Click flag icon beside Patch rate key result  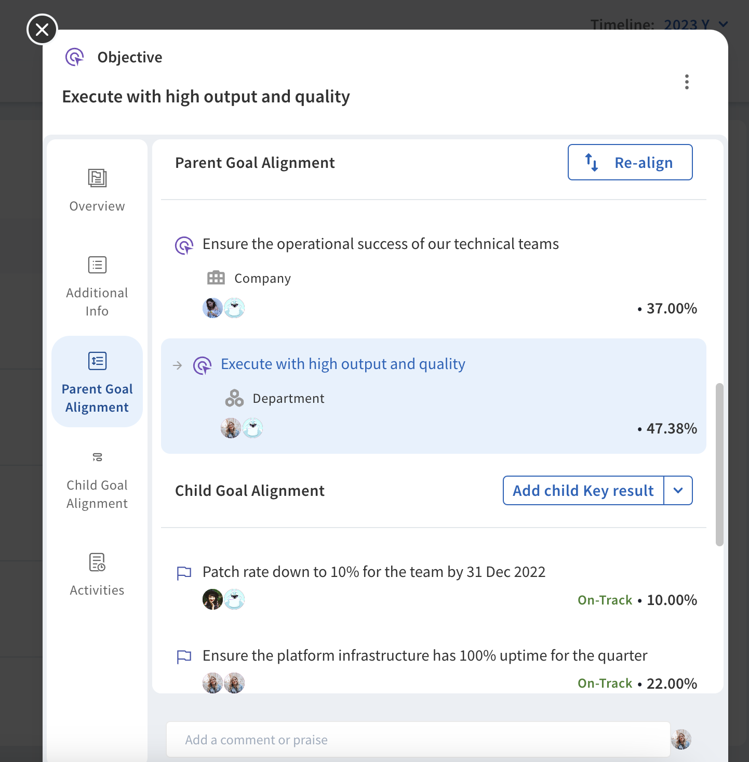(184, 573)
